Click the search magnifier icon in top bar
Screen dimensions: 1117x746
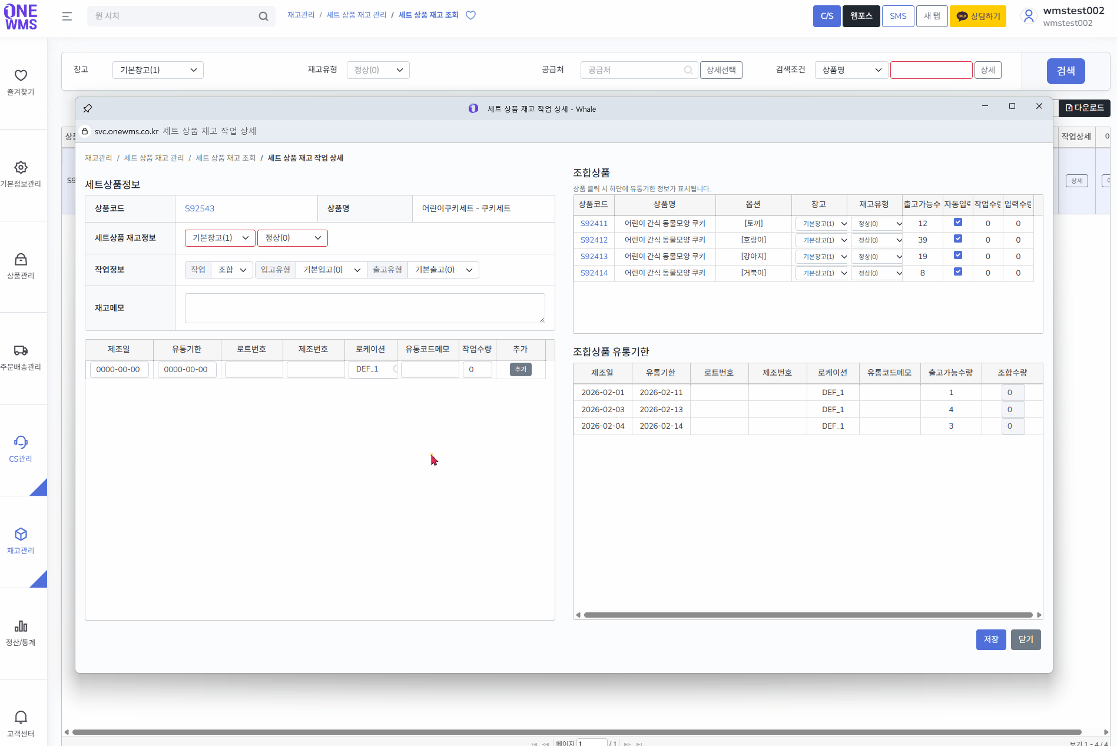[x=263, y=16]
